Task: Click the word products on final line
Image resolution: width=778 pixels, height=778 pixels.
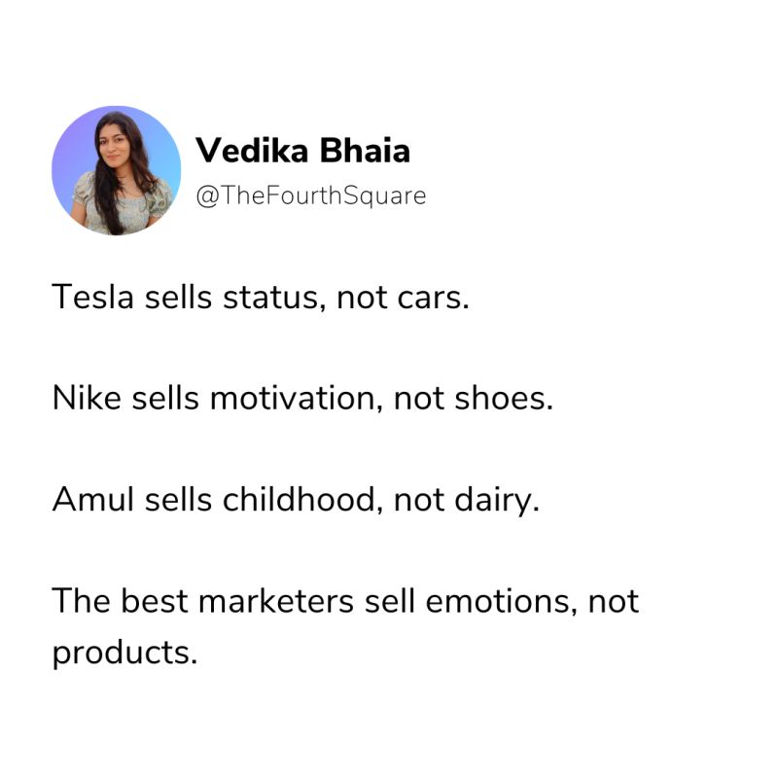Action: tap(125, 654)
